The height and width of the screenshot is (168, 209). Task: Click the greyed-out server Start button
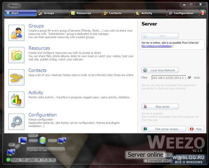[160, 36]
